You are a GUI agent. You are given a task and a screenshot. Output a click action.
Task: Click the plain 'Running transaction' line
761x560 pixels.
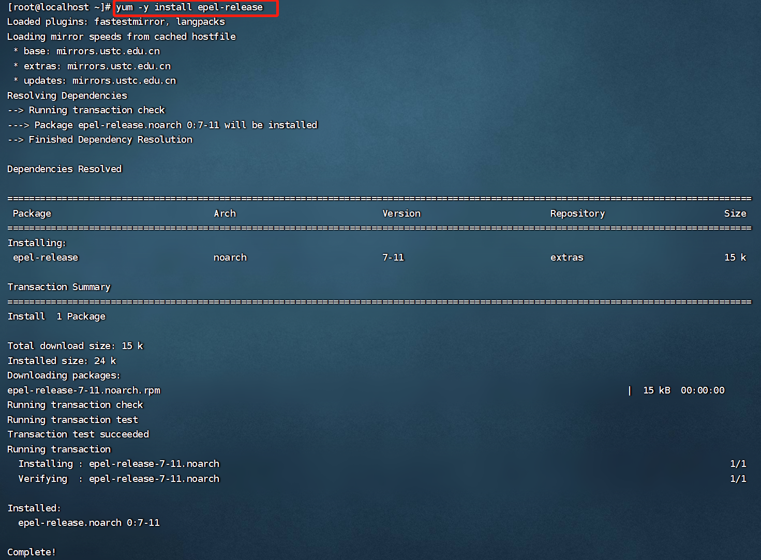[x=59, y=449]
